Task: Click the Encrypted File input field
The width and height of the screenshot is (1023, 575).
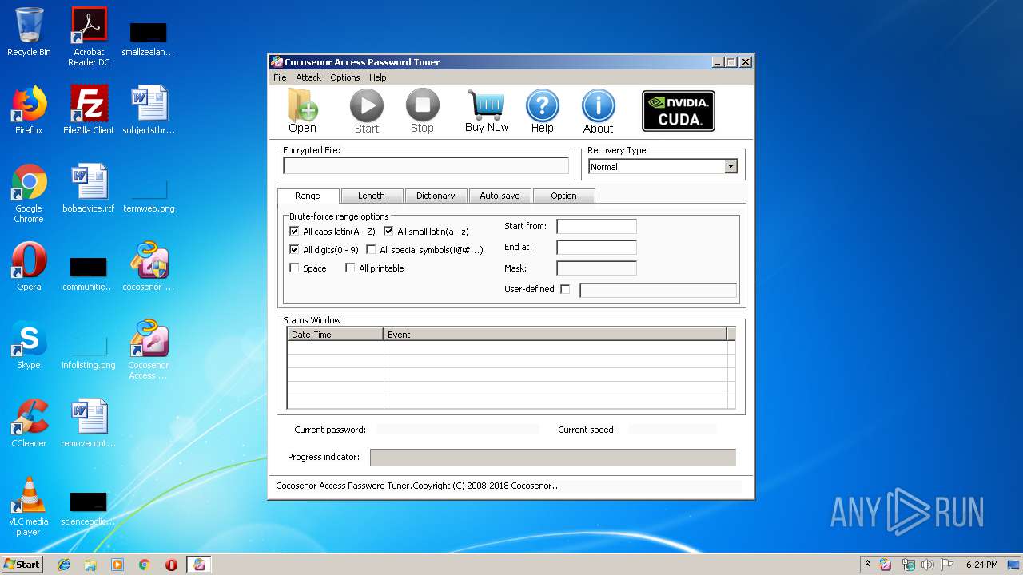Action: pos(426,166)
